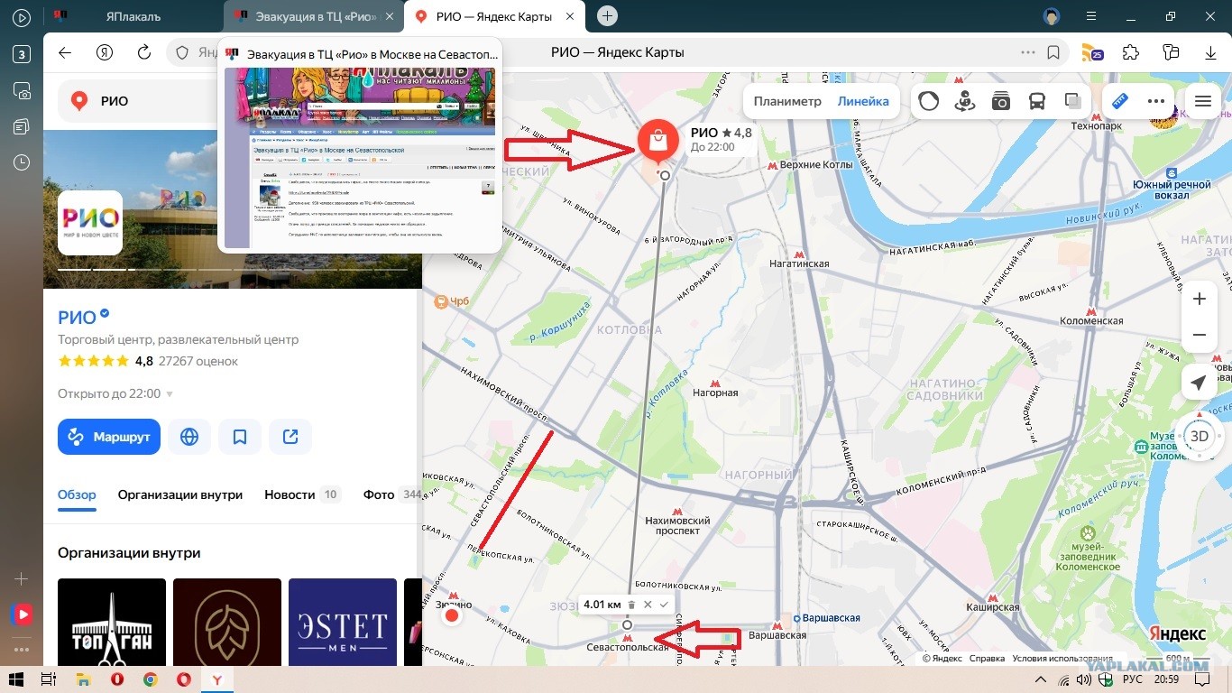Click the circle icon beside Линейка

(929, 101)
